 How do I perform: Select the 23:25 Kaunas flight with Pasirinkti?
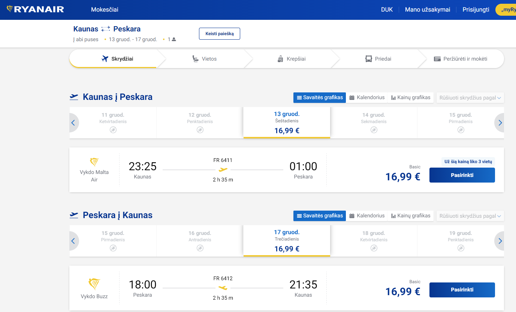click(x=462, y=175)
